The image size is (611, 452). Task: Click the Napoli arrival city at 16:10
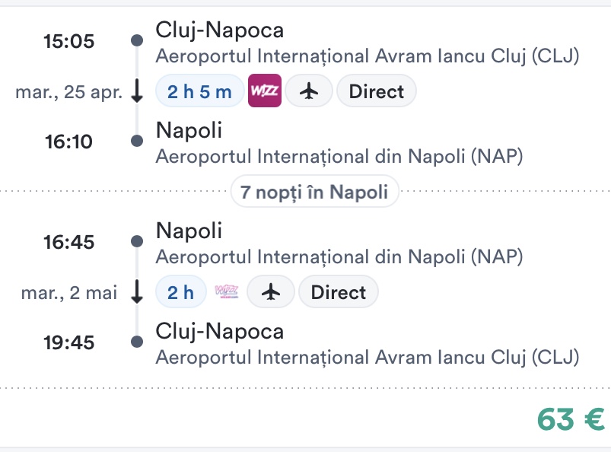click(189, 131)
